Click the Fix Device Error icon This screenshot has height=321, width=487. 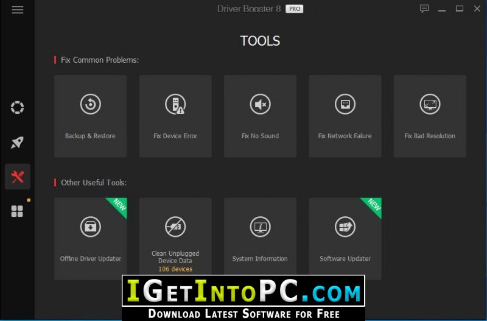coord(175,104)
